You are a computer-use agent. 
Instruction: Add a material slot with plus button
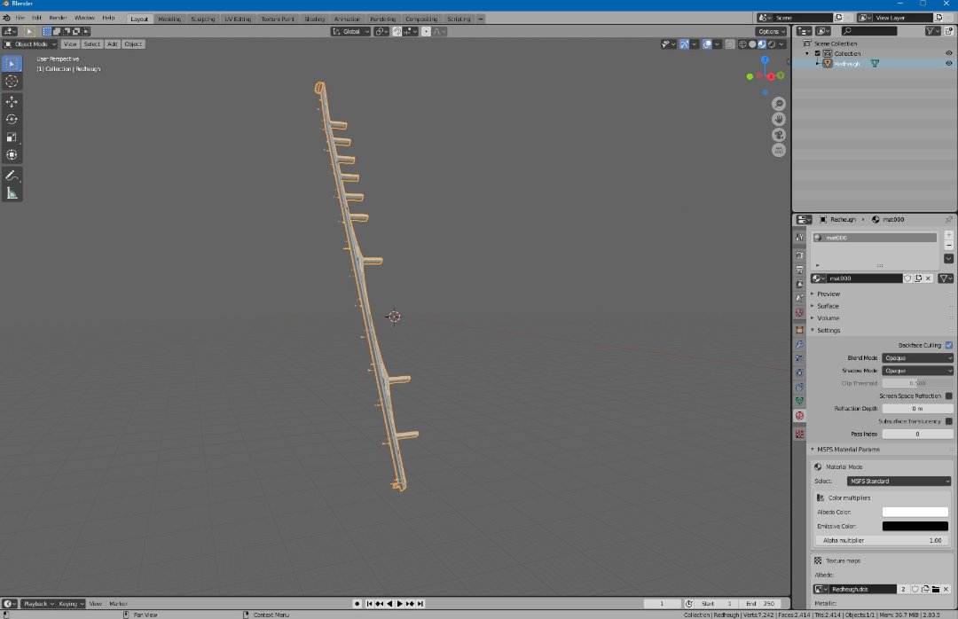949,235
